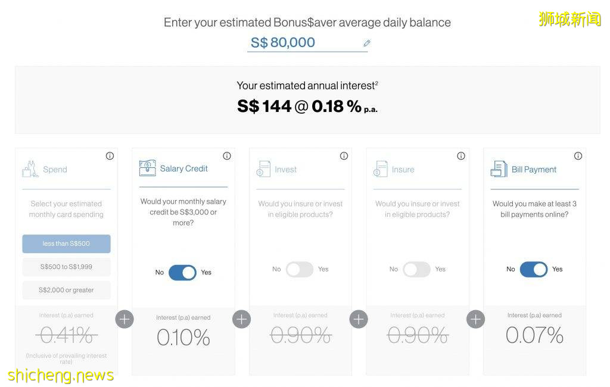This screenshot has width=610, height=387.
Task: Toggle the Salary Credit switch off
Action: 182,273
